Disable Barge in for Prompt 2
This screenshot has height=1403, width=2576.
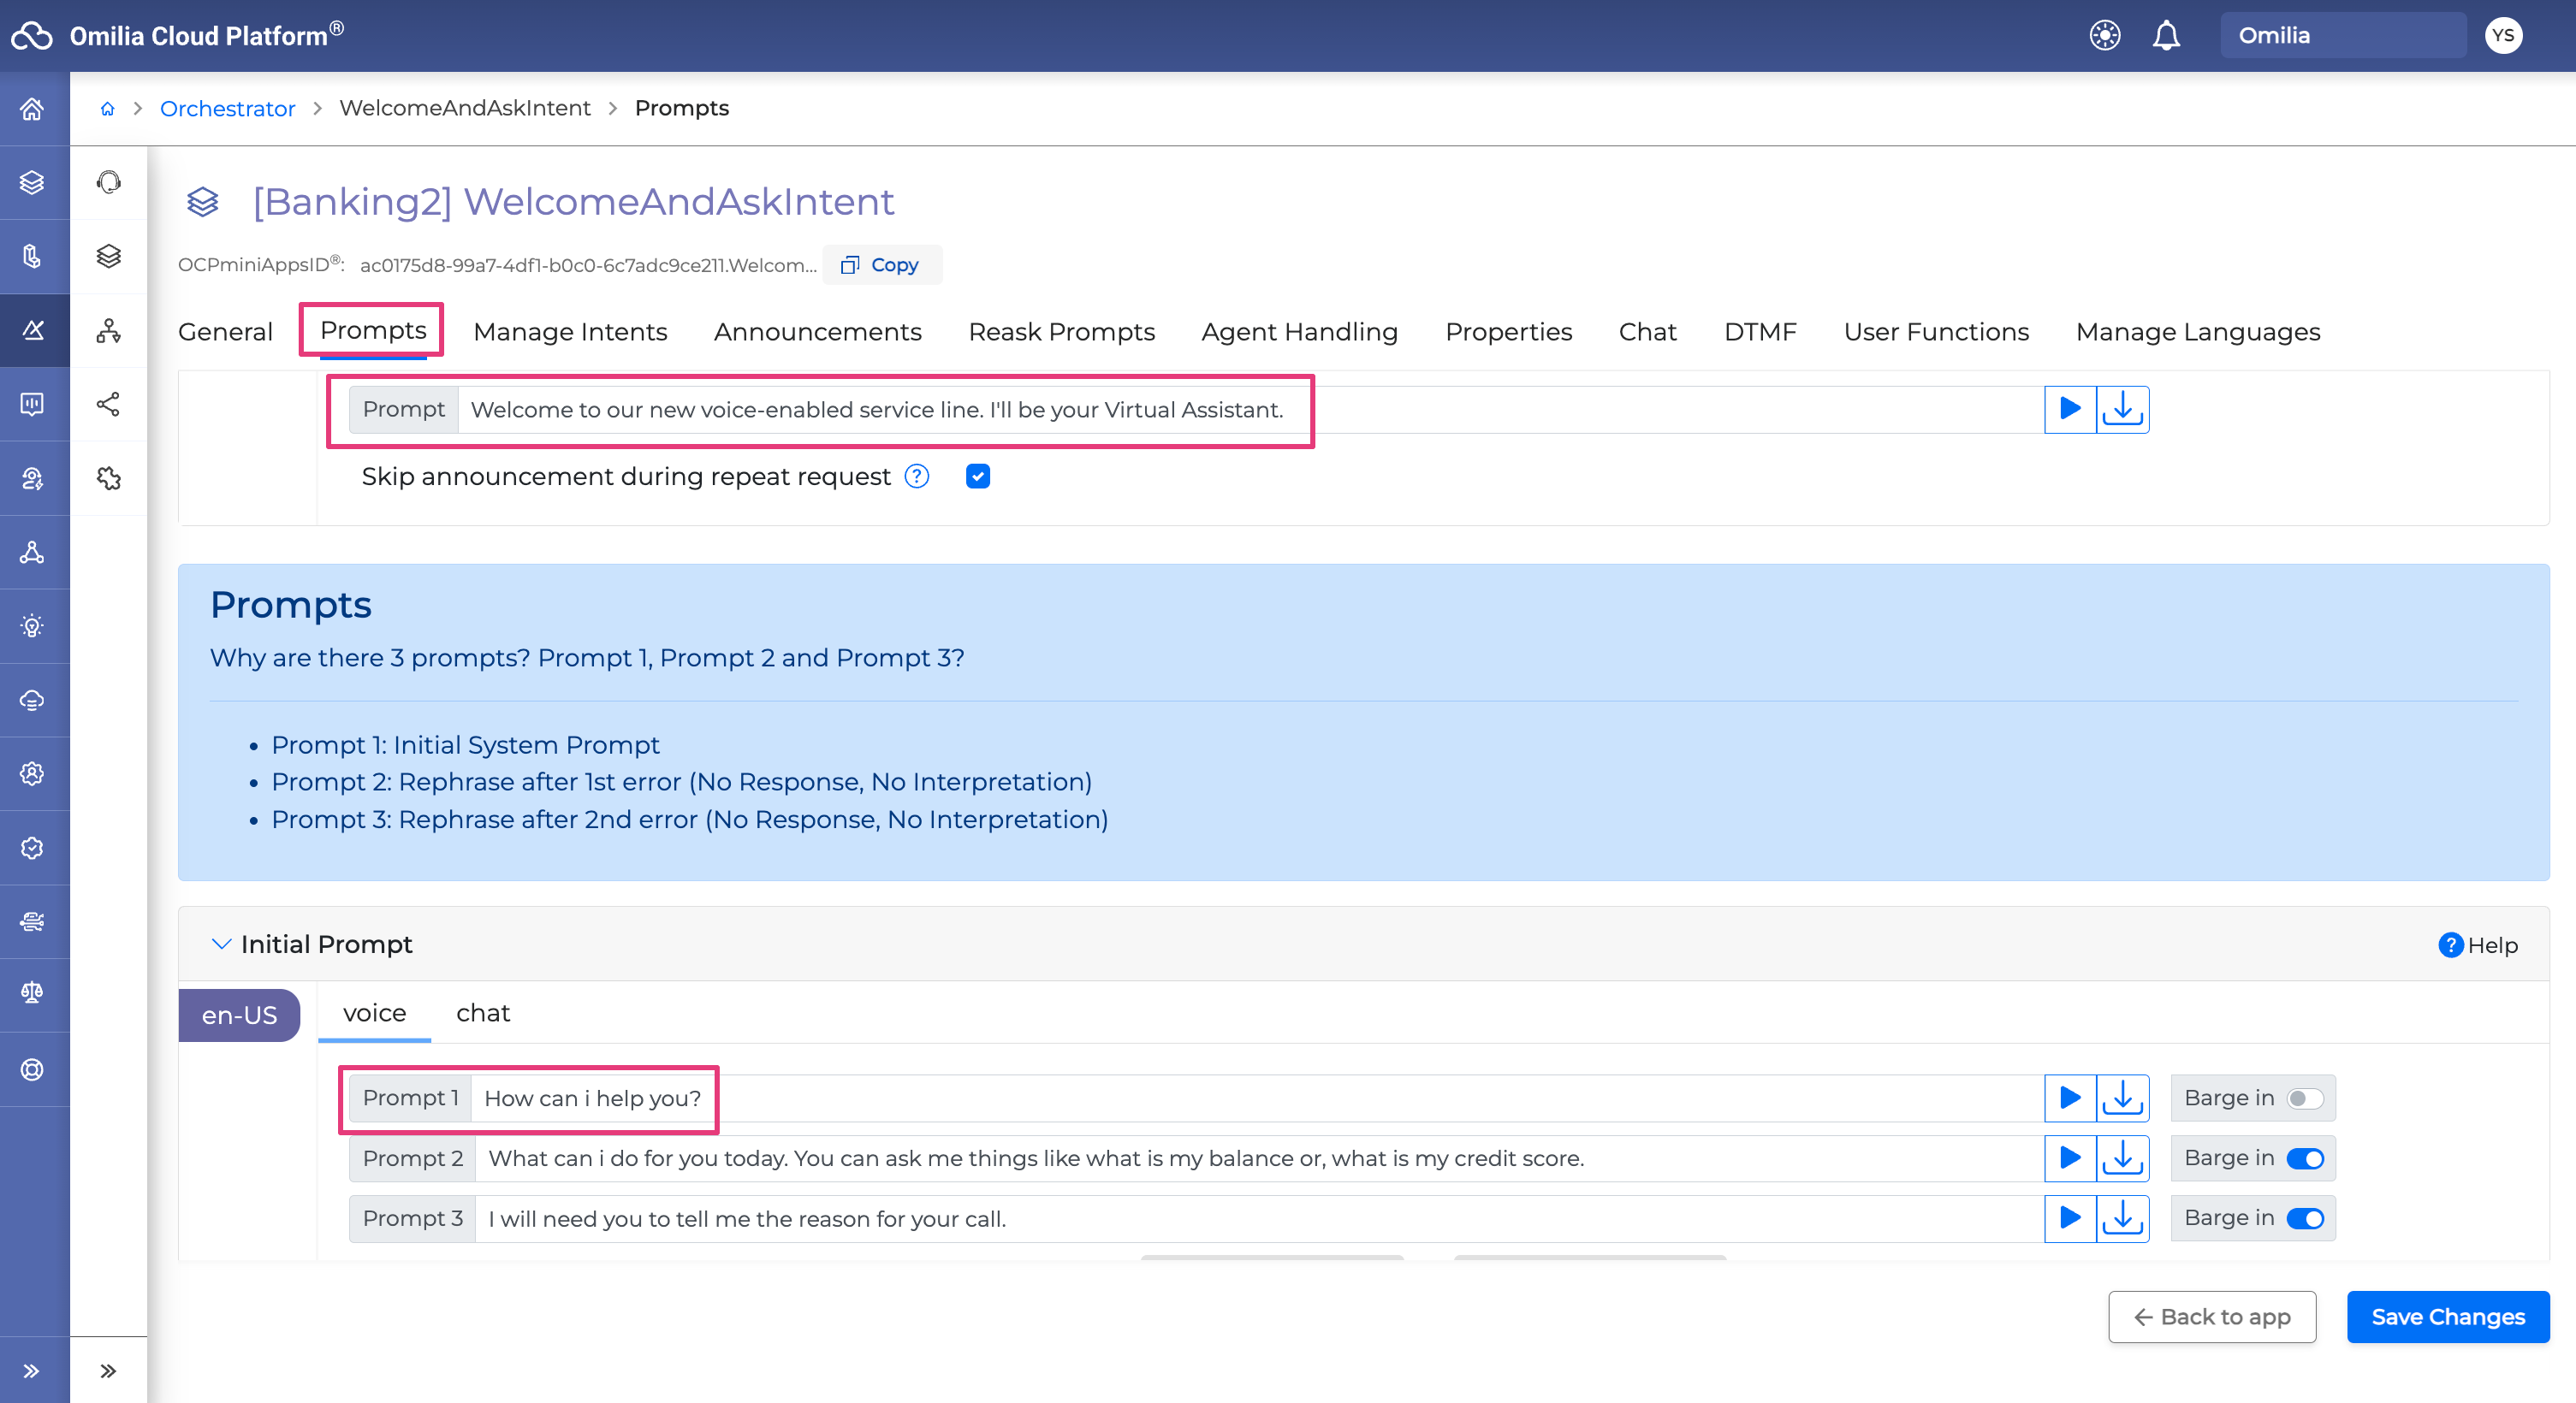tap(2305, 1158)
